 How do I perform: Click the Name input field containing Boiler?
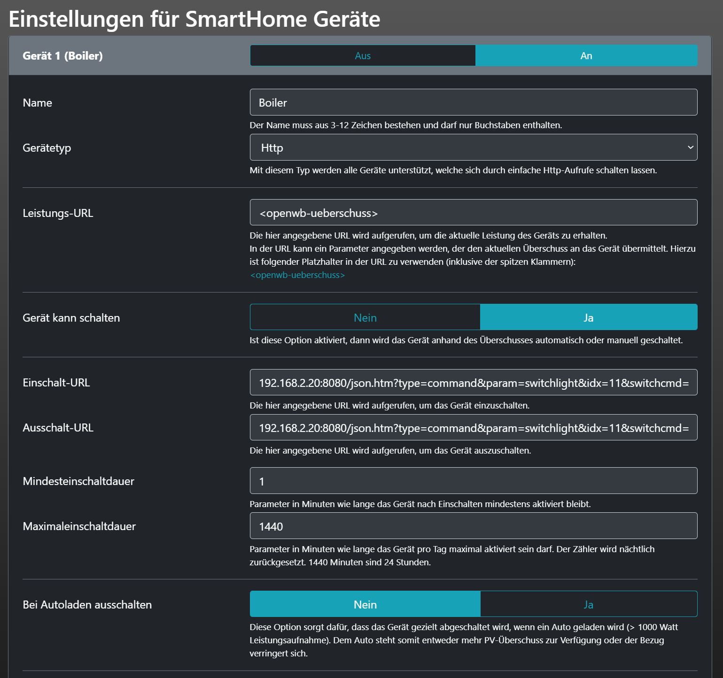[473, 102]
